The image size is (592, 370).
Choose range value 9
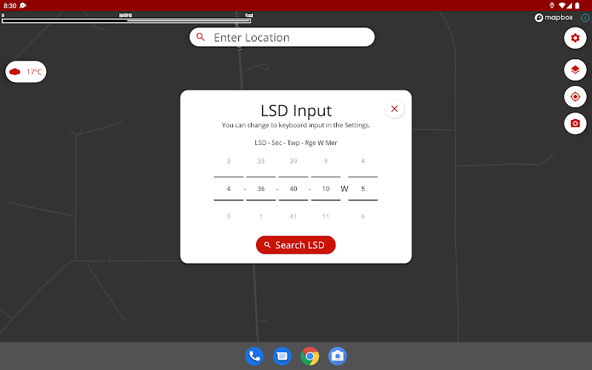point(326,161)
